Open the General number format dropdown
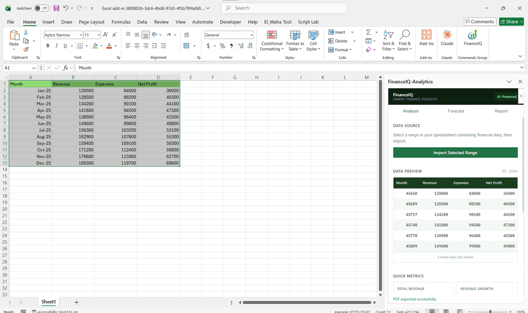The width and height of the screenshot is (528, 313). tap(252, 35)
